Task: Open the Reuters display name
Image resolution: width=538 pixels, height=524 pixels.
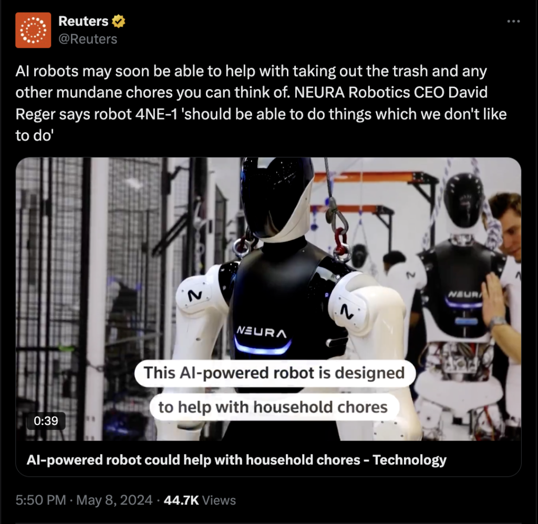Action: point(84,21)
